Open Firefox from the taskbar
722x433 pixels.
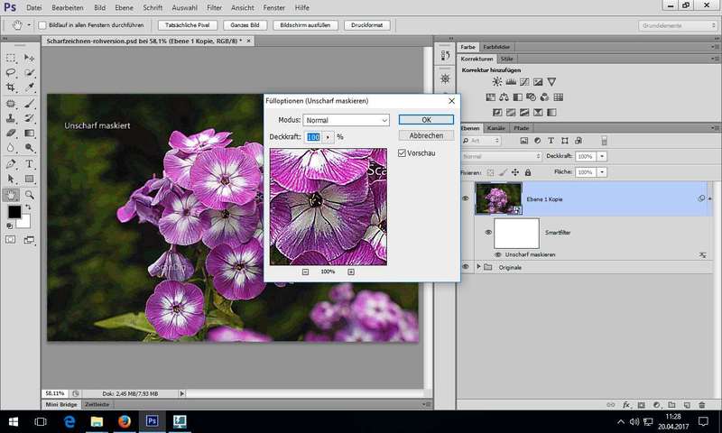pyautogui.click(x=124, y=420)
